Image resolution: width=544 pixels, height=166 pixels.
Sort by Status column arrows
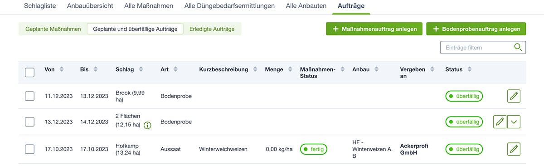(x=469, y=69)
